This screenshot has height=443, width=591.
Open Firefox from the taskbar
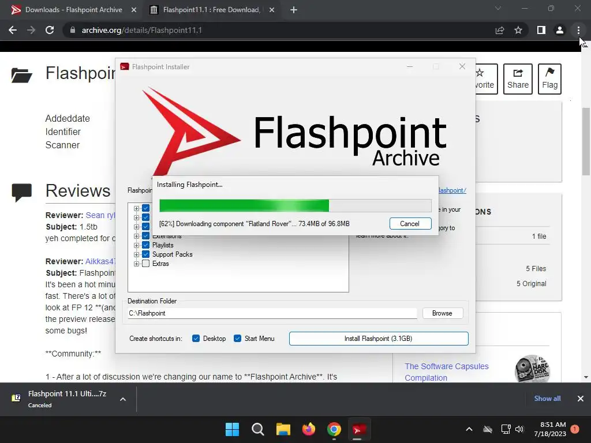coord(309,429)
